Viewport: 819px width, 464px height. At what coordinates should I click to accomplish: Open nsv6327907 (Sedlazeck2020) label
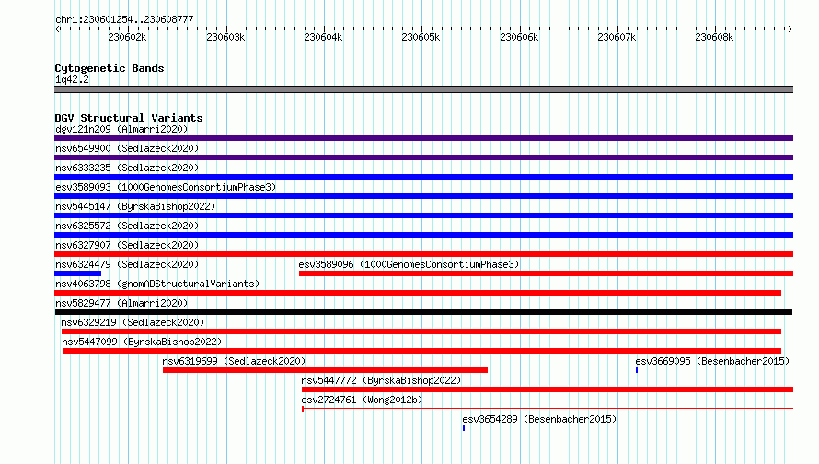(127, 245)
